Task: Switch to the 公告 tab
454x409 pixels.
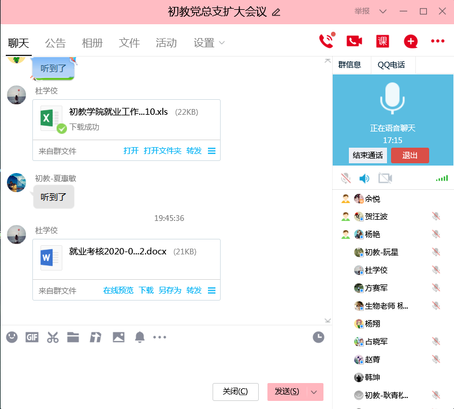Action: 55,43
